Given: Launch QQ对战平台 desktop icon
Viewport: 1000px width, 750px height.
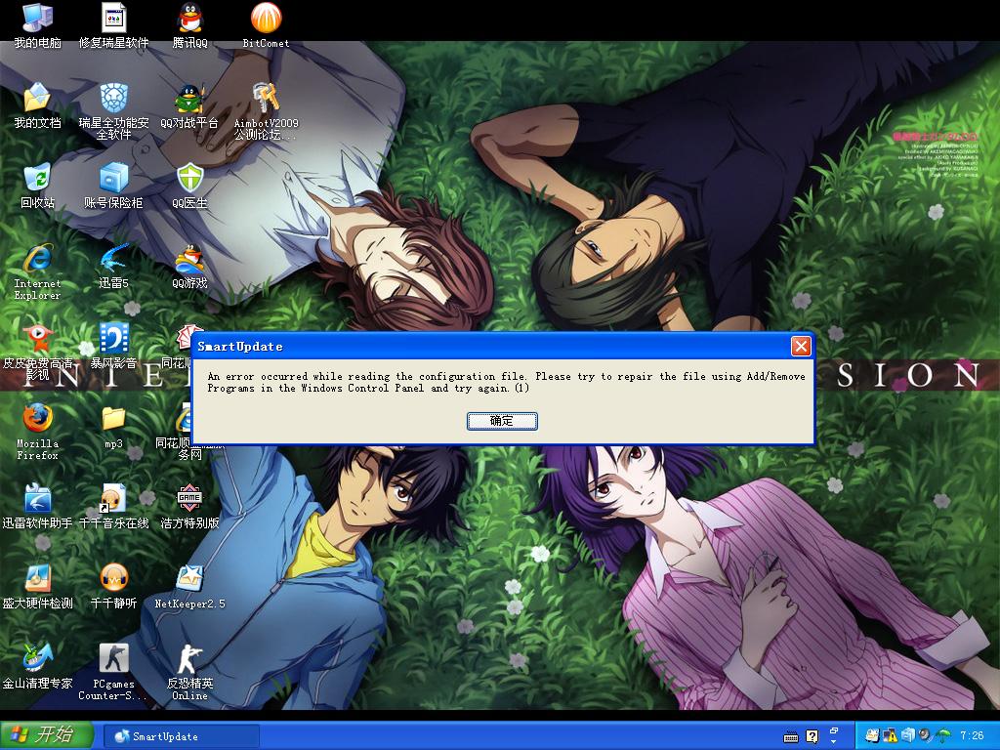Looking at the screenshot, I should click(189, 105).
